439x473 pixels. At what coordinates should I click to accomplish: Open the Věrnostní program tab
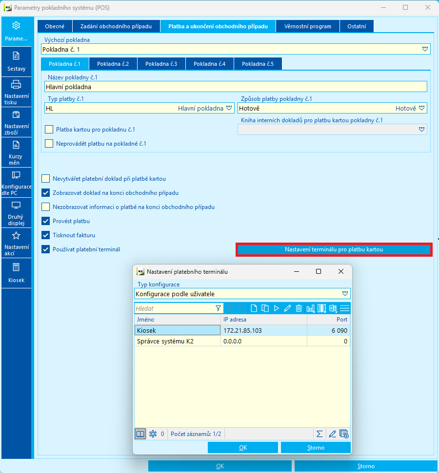pyautogui.click(x=308, y=26)
